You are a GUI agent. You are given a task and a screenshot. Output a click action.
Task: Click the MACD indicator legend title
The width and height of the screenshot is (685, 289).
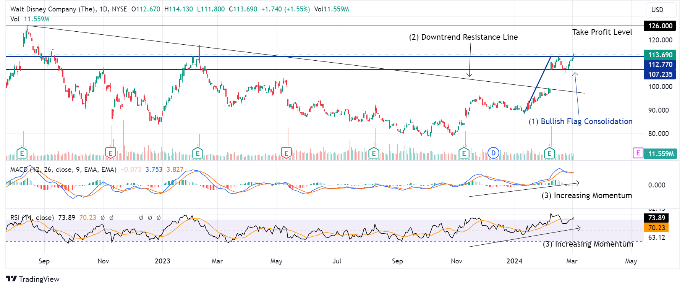coord(63,170)
